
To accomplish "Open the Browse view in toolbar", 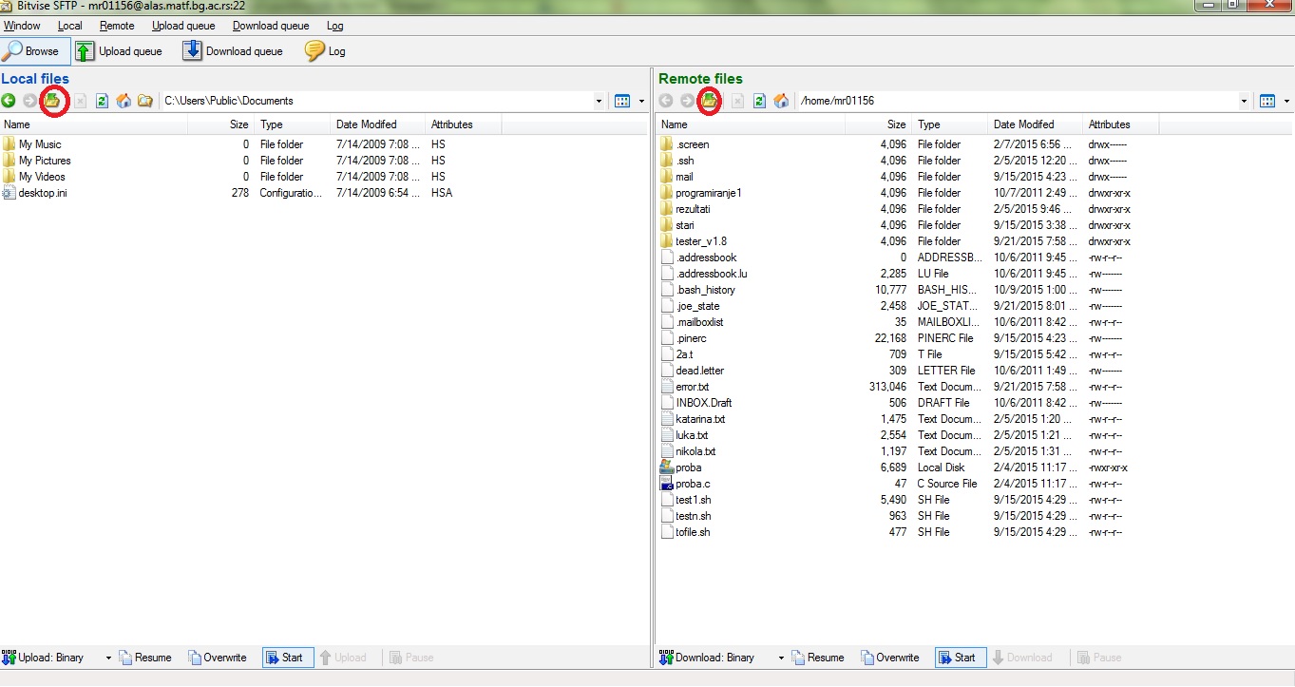I will coord(35,51).
